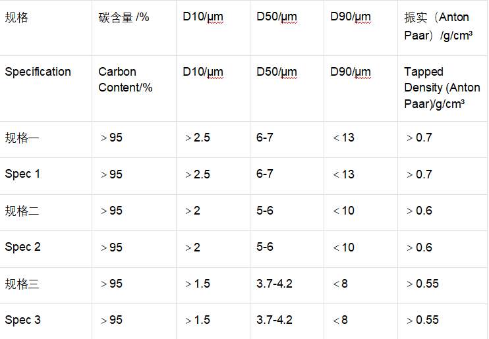Click the 碳含量 /% header cell

[x=124, y=18]
